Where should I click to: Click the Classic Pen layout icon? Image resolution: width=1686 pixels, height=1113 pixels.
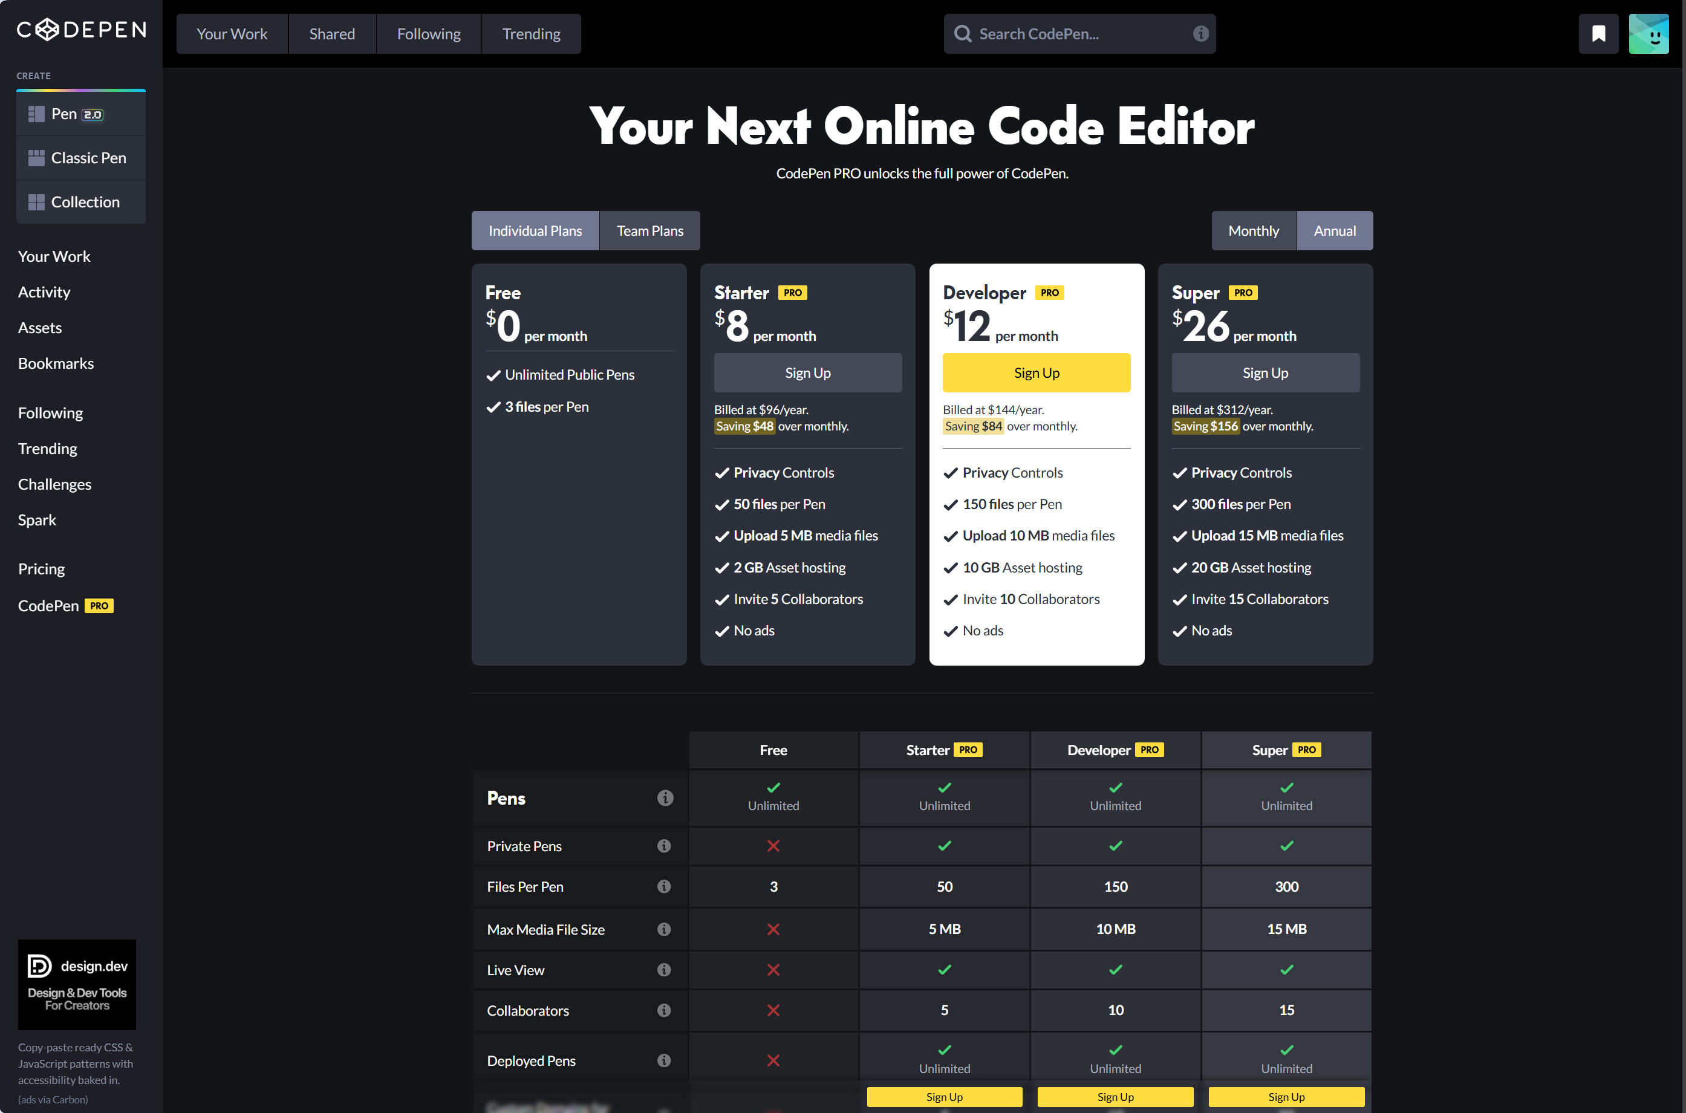36,158
